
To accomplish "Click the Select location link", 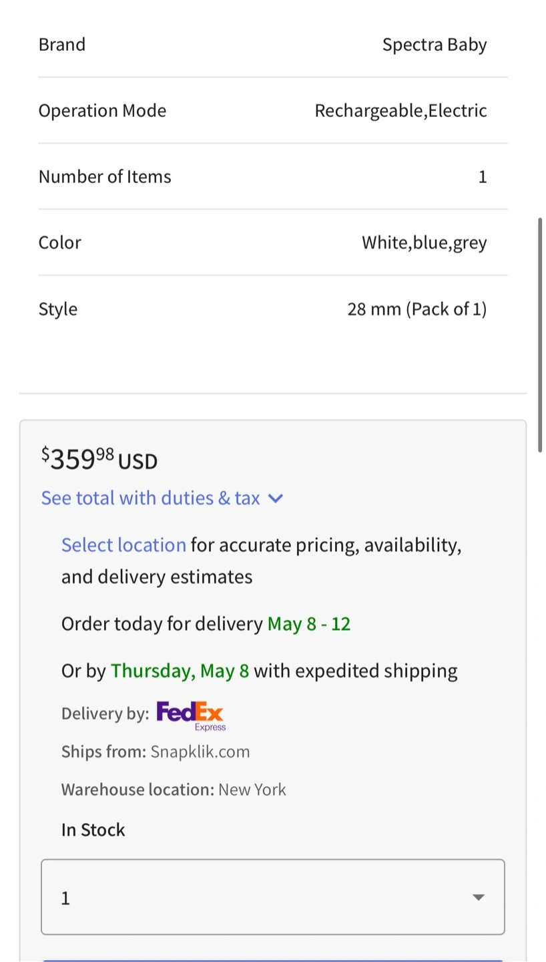I will tap(123, 545).
